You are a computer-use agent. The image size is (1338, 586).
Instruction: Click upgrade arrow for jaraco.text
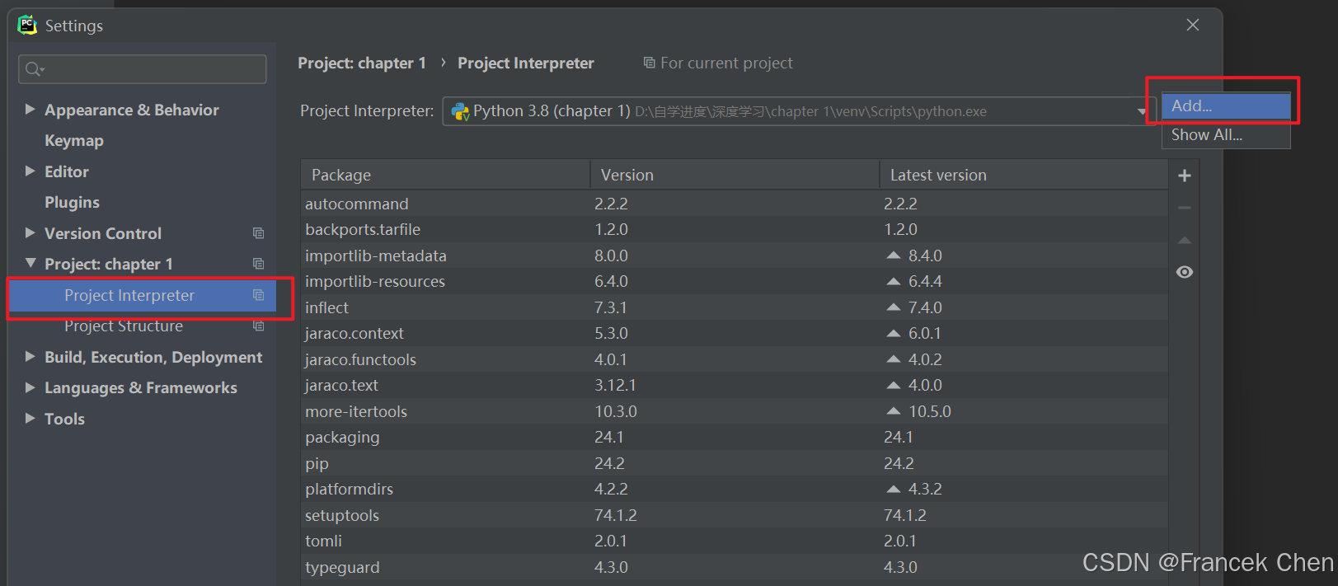point(893,385)
